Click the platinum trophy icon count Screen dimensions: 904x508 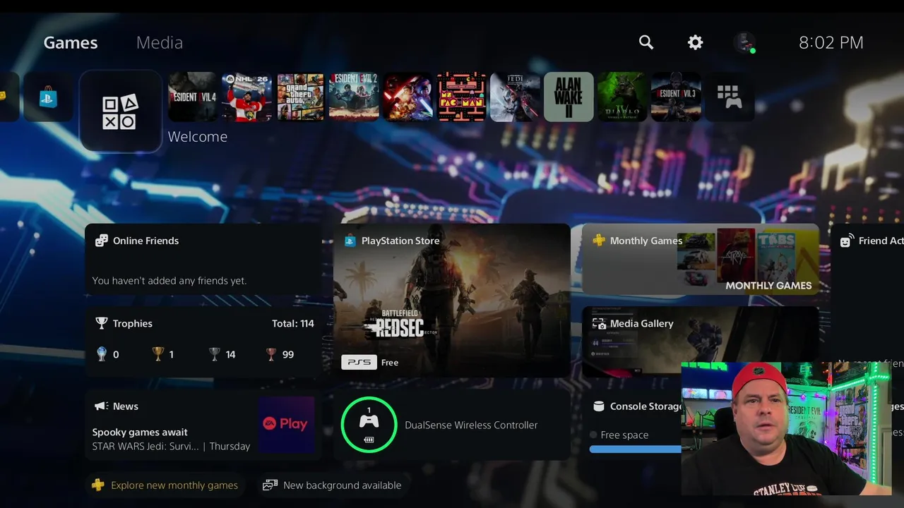[x=107, y=354]
